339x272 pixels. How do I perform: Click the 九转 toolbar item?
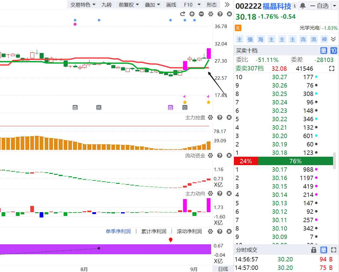(107, 5)
